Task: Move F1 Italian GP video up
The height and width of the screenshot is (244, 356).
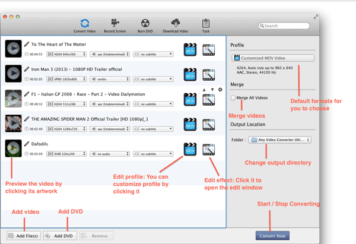Action: pyautogui.click(x=205, y=90)
